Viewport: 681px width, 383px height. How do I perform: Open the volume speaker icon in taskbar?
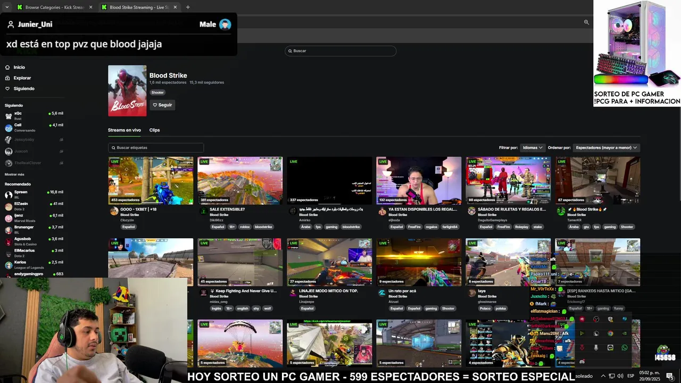620,376
